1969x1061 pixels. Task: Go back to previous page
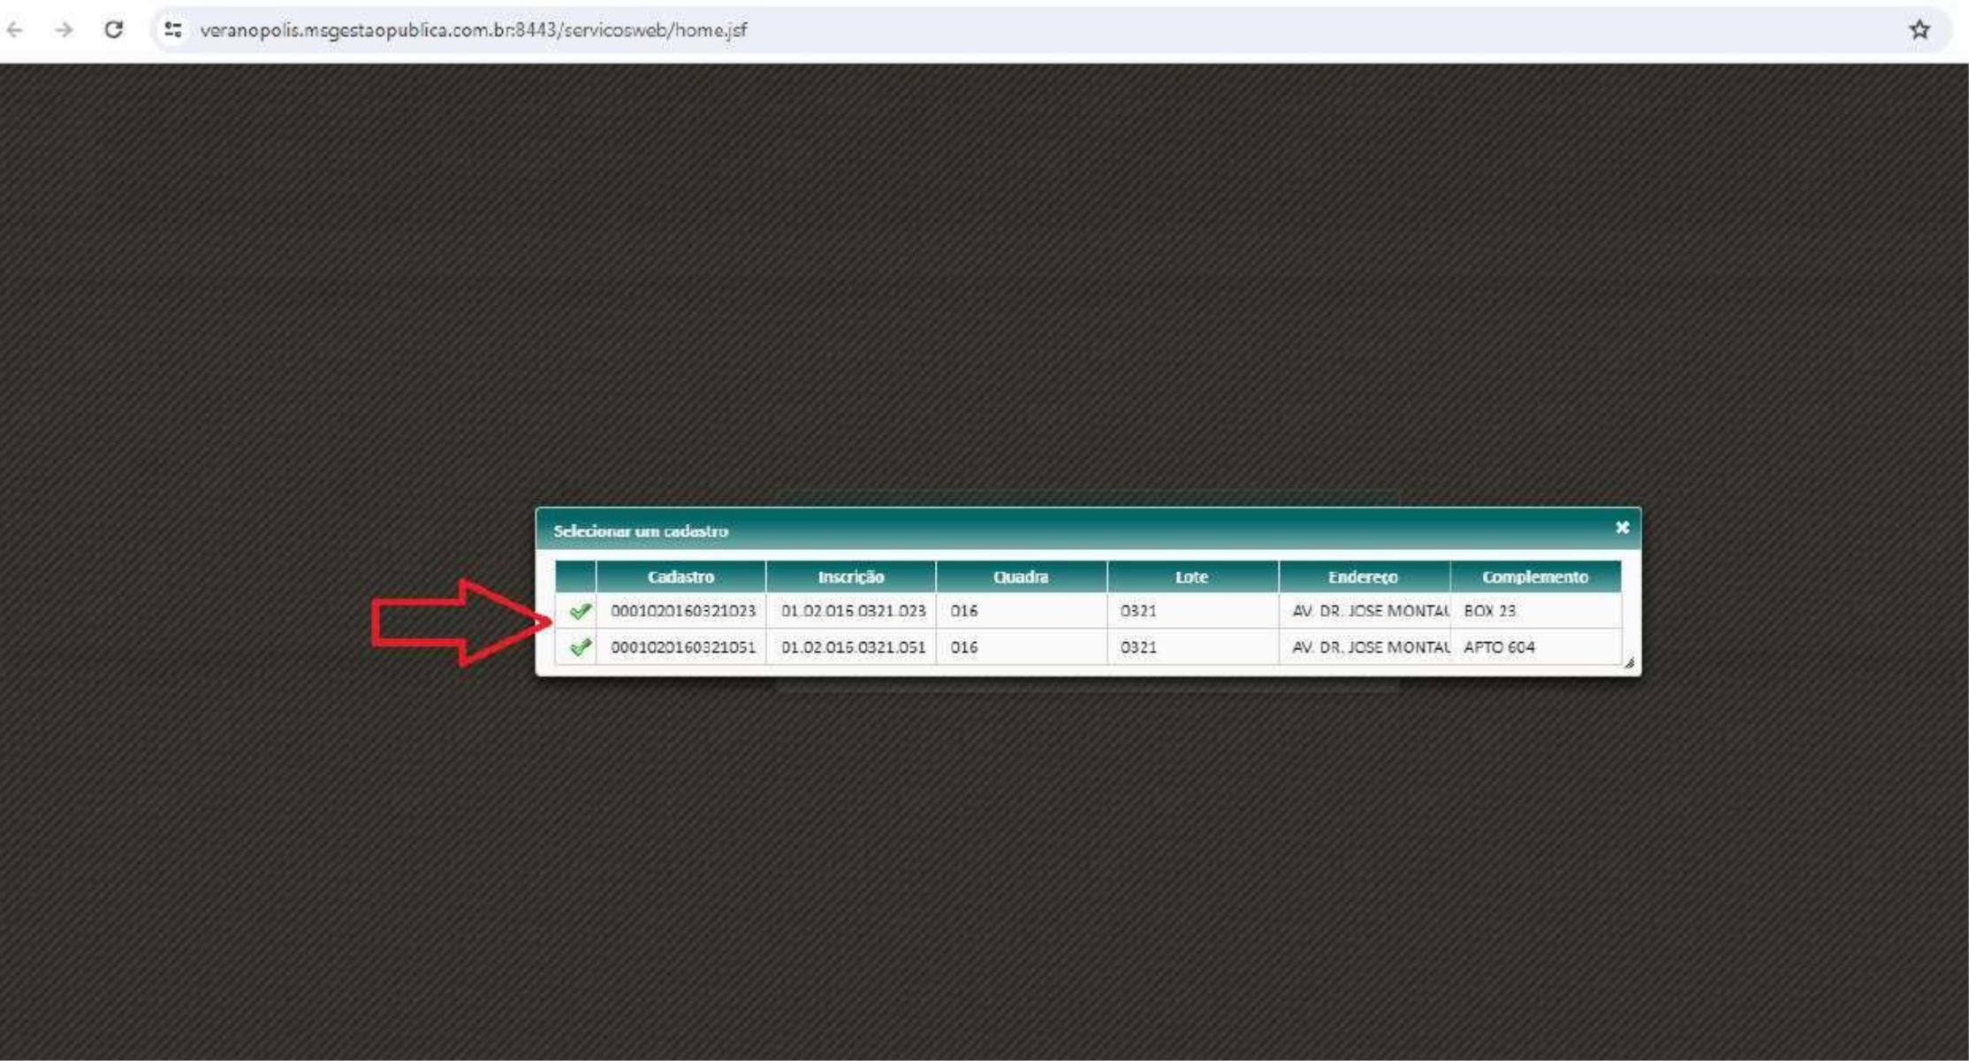pyautogui.click(x=15, y=30)
